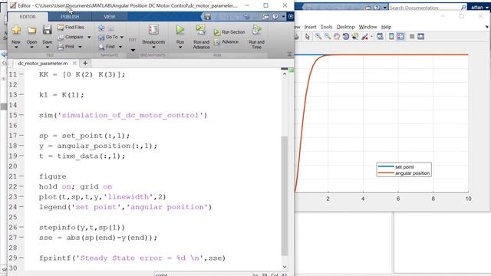The width and height of the screenshot is (491, 276).
Task: Expand the Go To dropdown arrow
Action: coord(122,38)
